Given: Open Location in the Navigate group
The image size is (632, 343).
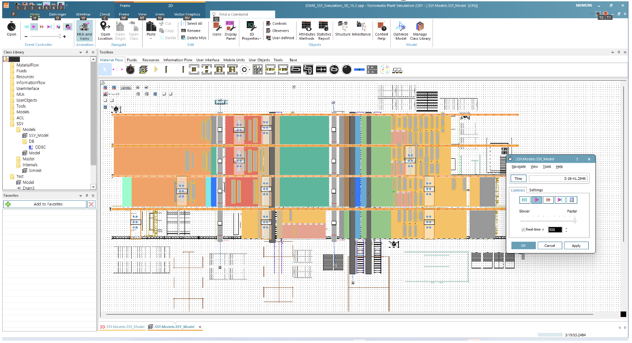Looking at the screenshot, I should [x=105, y=30].
